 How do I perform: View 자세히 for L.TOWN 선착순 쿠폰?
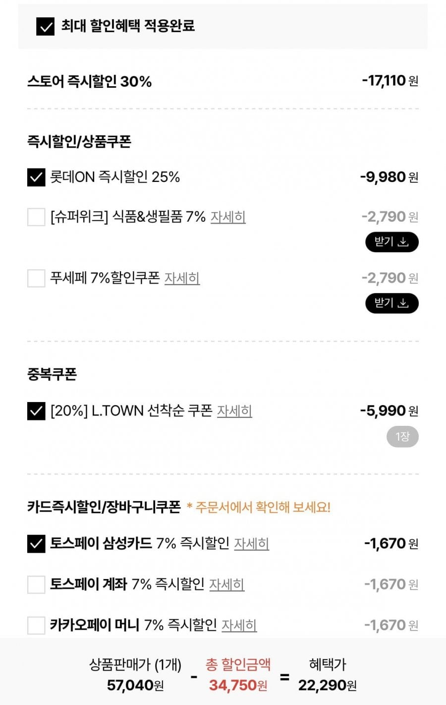coord(234,411)
